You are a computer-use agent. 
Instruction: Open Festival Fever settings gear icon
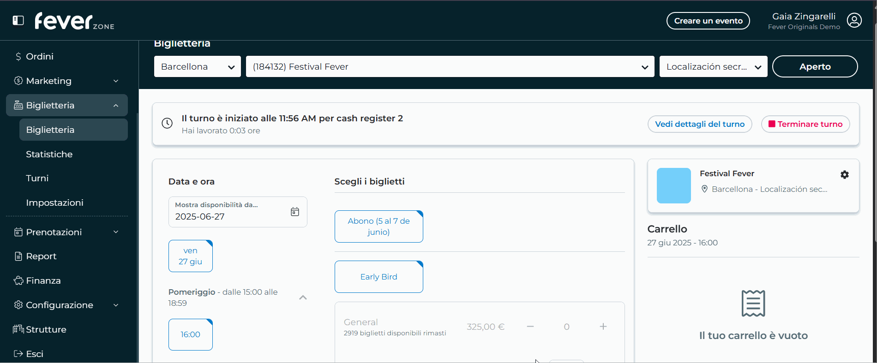point(845,174)
